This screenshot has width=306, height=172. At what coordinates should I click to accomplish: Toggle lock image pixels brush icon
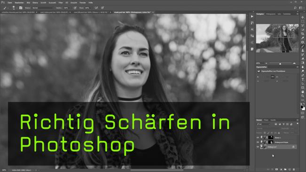pyautogui.click(x=268, y=133)
